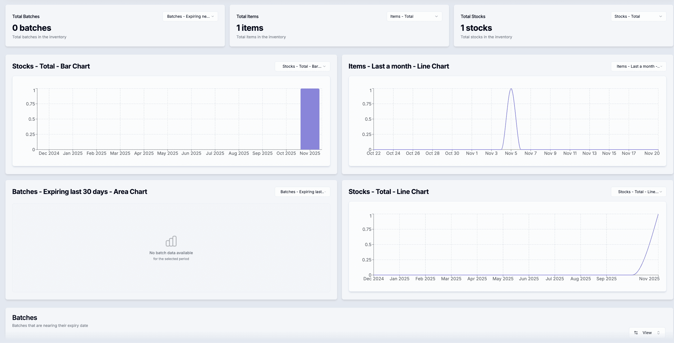Click the bar chart icon in empty batches area
Screen dimensions: 674x343
171,241
